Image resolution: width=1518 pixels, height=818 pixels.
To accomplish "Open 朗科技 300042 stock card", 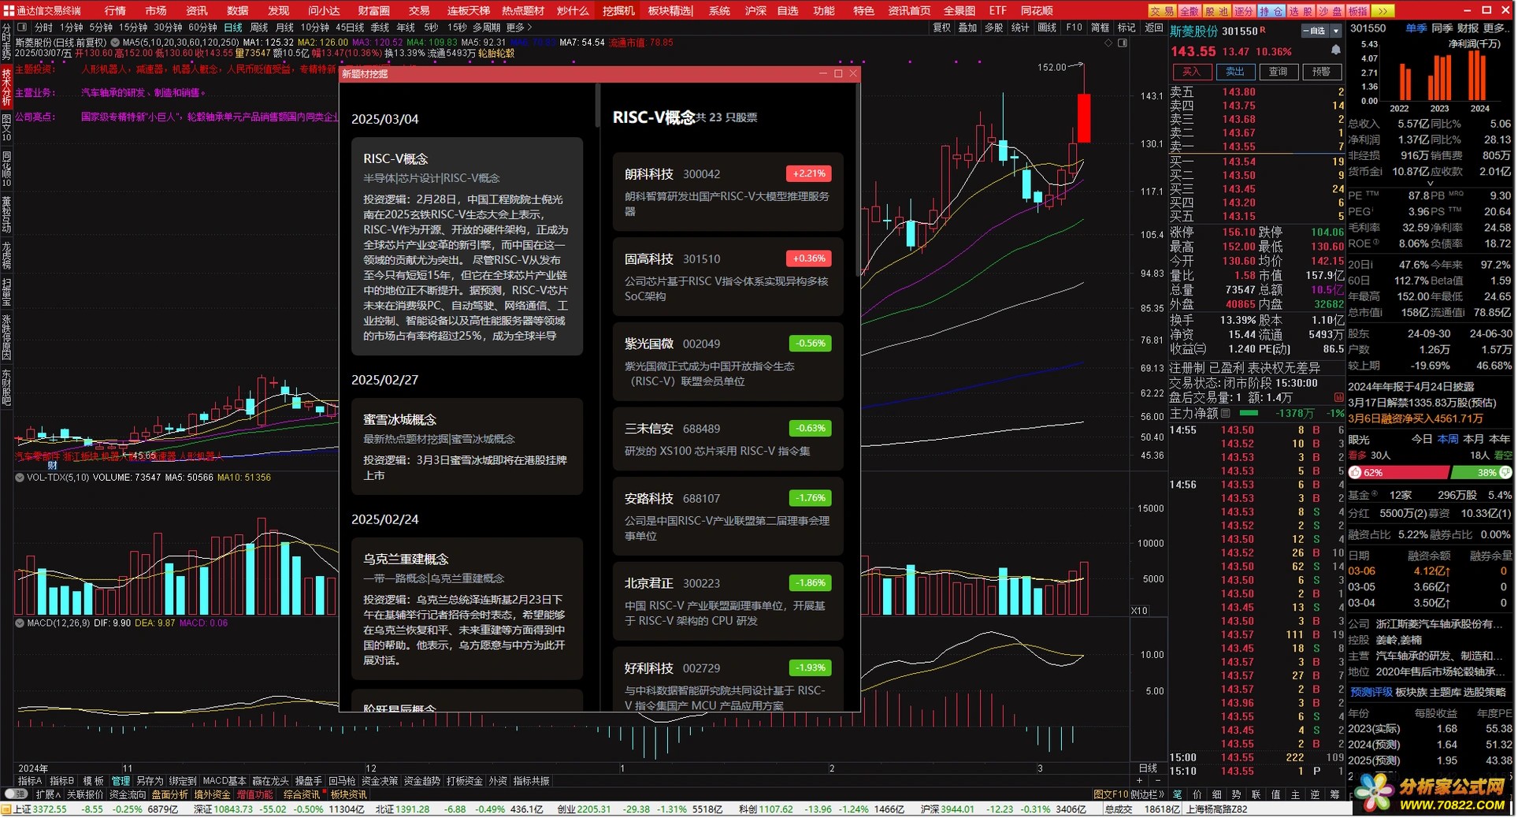I will (x=728, y=191).
